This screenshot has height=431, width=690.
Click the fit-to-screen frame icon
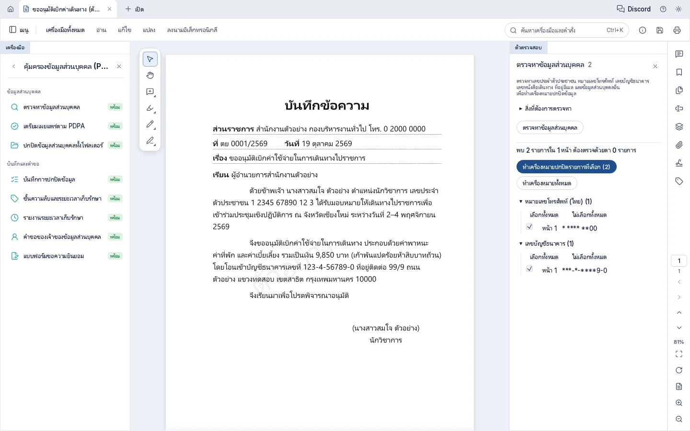pyautogui.click(x=679, y=354)
